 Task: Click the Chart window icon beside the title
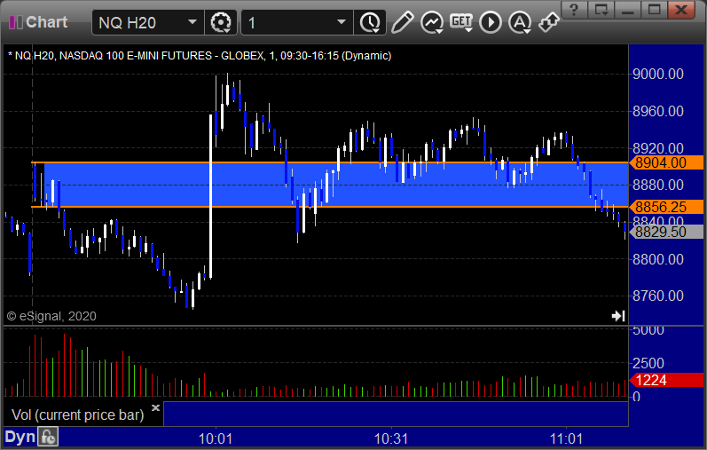pyautogui.click(x=15, y=22)
